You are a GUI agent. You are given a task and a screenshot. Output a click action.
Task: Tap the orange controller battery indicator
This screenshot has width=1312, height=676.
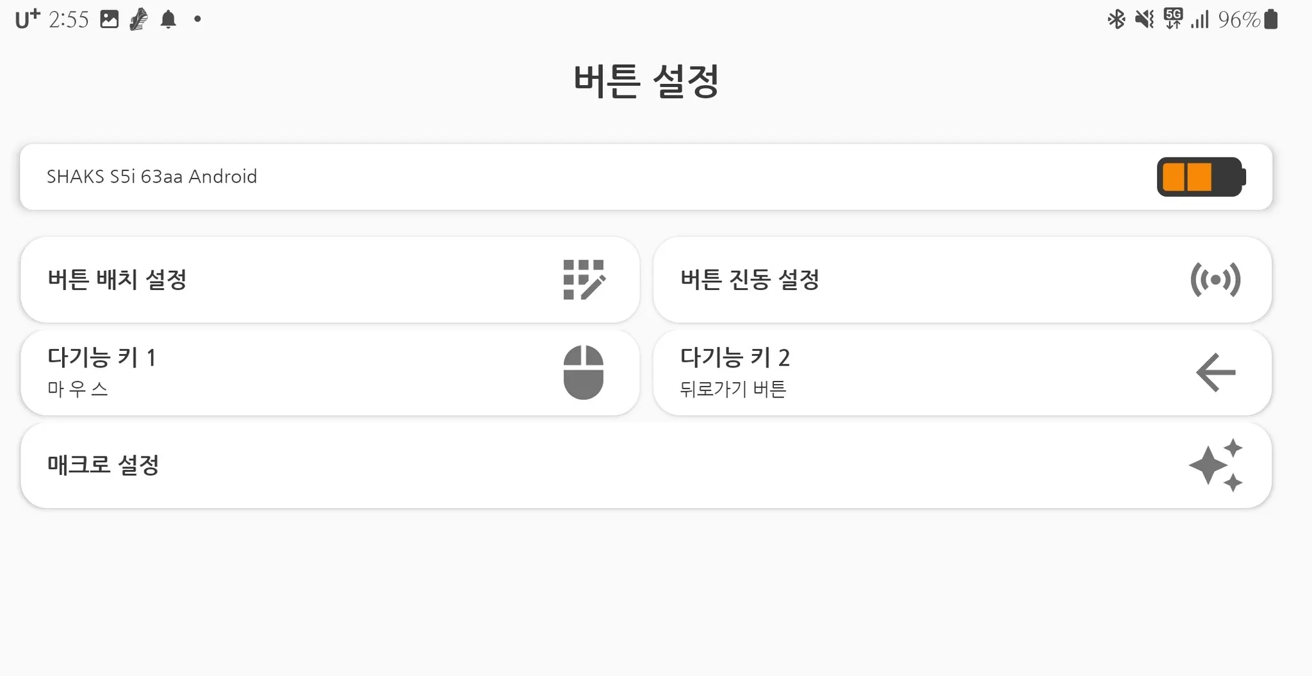click(1201, 177)
